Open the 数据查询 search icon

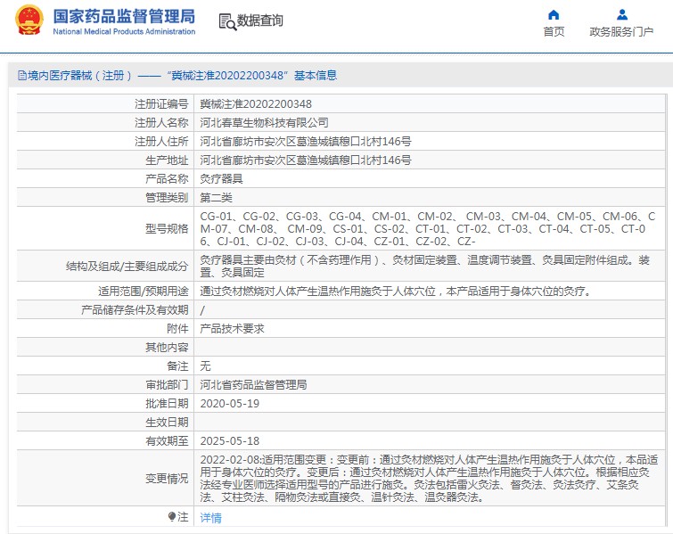pyautogui.click(x=227, y=22)
